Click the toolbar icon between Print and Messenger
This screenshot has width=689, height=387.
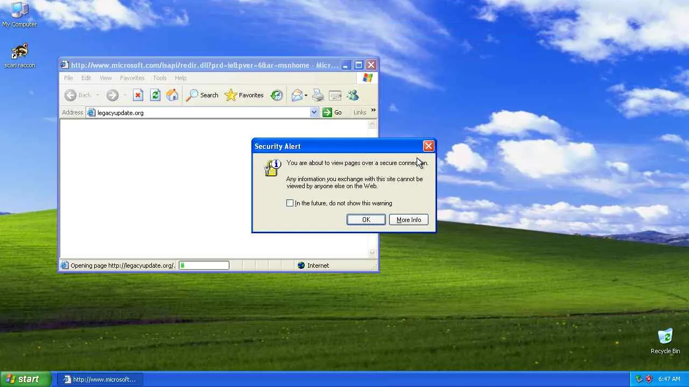click(x=335, y=95)
